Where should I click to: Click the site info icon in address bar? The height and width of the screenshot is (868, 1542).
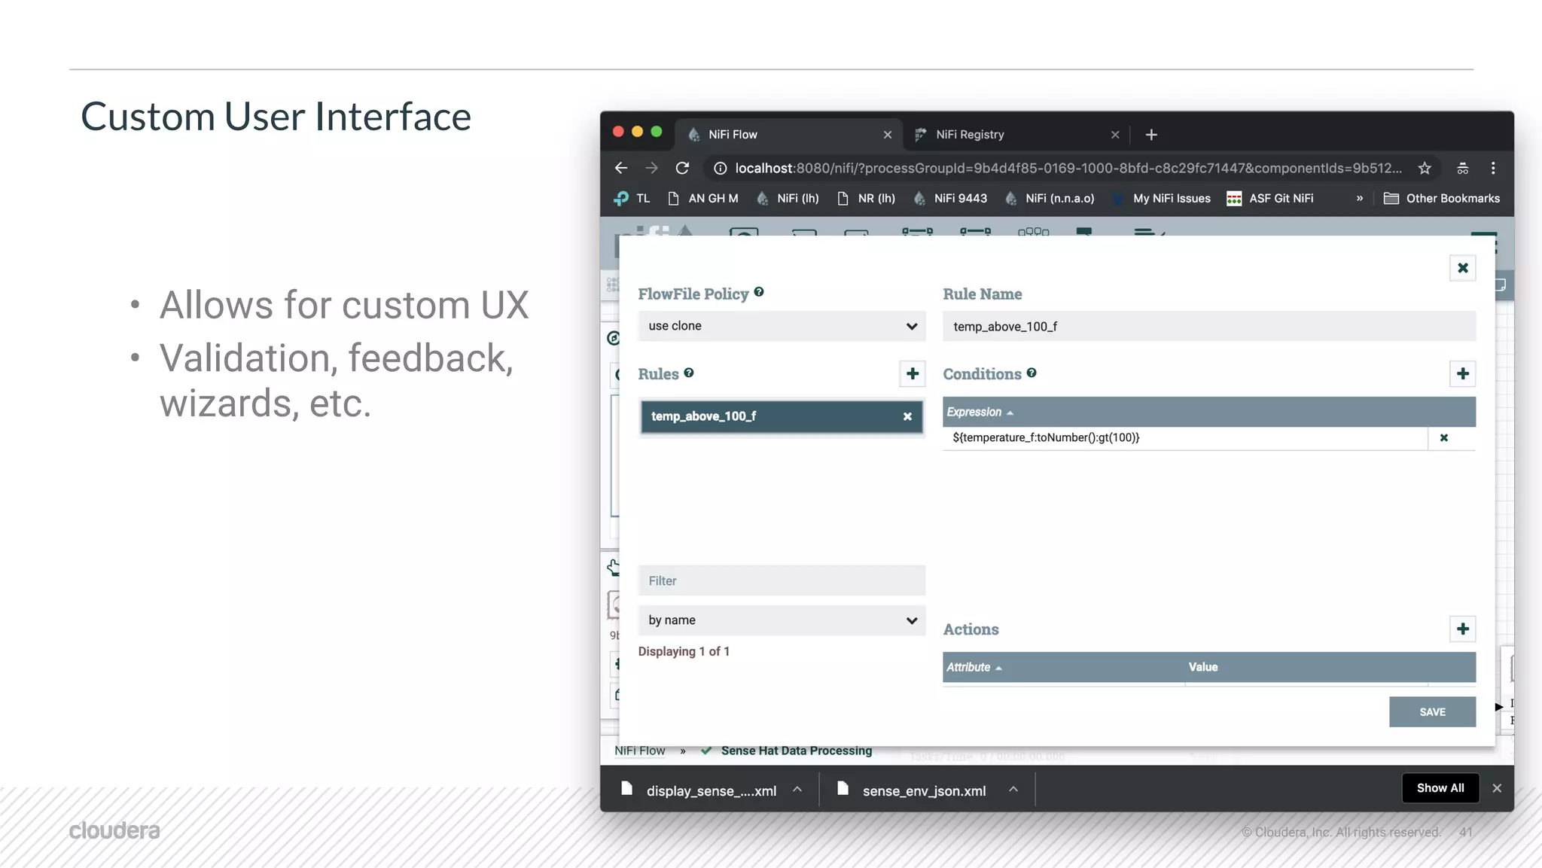pyautogui.click(x=721, y=168)
